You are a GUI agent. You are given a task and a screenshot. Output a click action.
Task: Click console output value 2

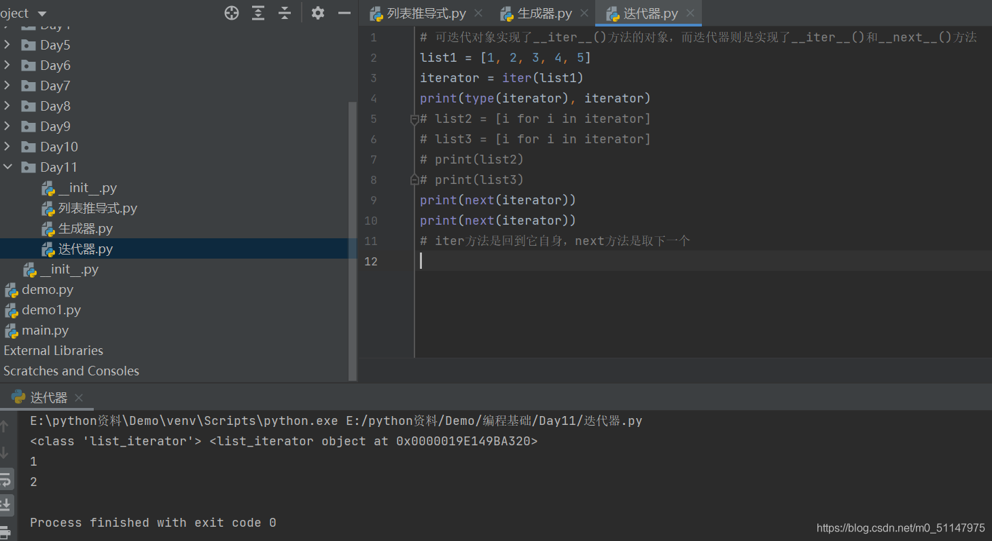tap(34, 482)
